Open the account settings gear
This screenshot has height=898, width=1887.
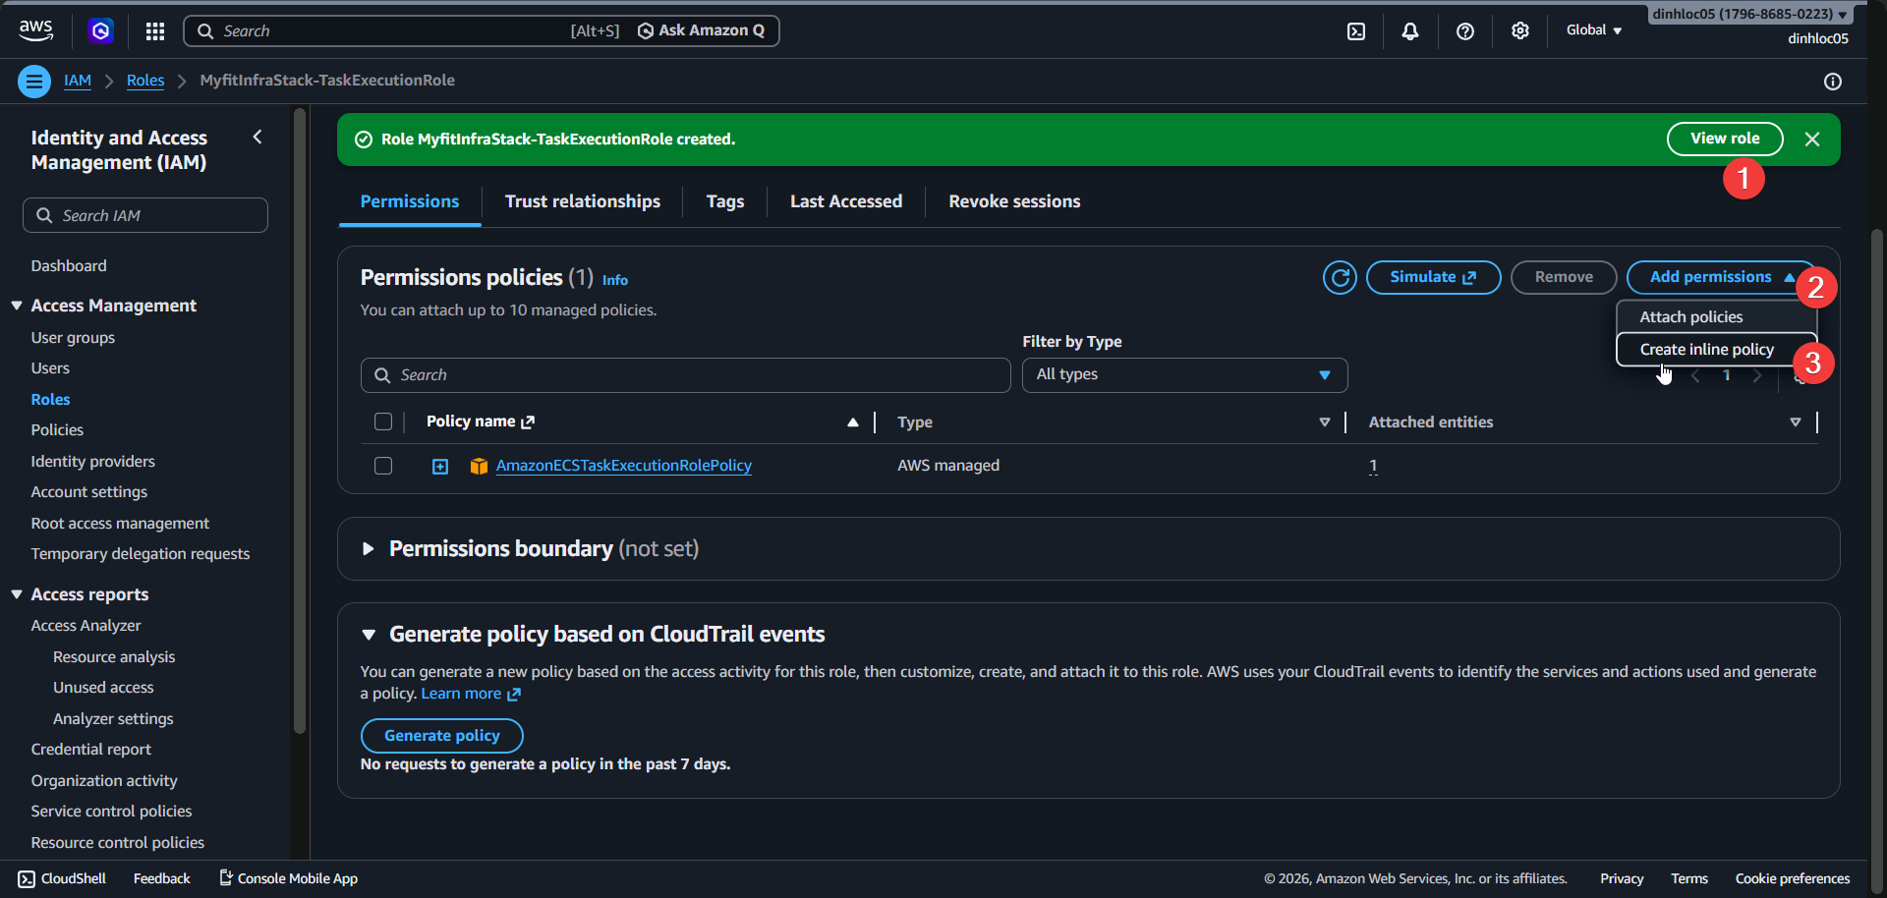[x=1520, y=30]
